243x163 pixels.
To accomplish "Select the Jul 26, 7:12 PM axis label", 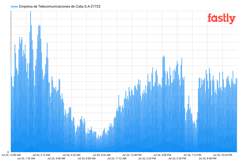I will click(x=192, y=155).
